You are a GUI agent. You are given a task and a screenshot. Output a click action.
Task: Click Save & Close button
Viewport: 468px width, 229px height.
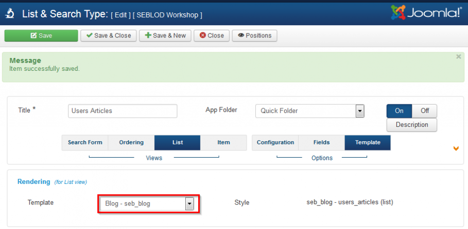click(x=109, y=35)
